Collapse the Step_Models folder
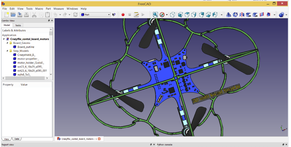Viewport: 291px width, 147px height. [7, 51]
